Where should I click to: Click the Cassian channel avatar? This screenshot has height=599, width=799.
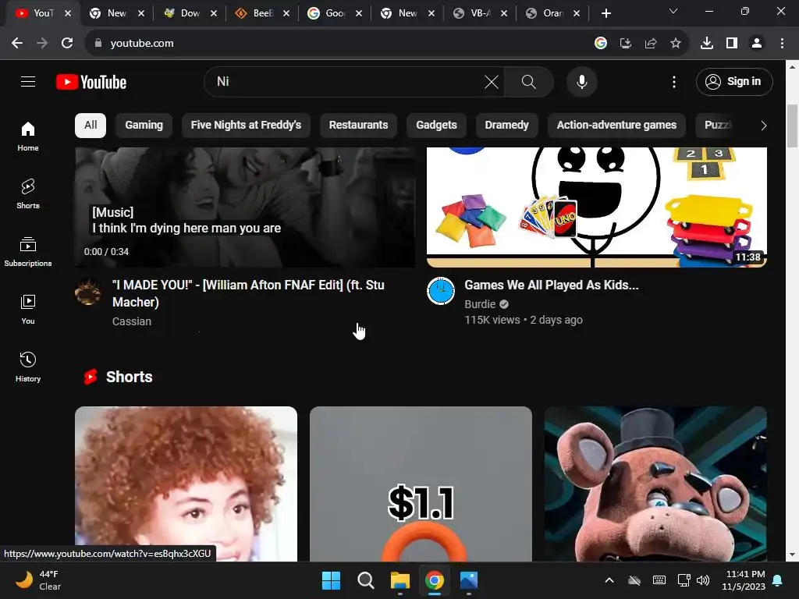pos(87,292)
